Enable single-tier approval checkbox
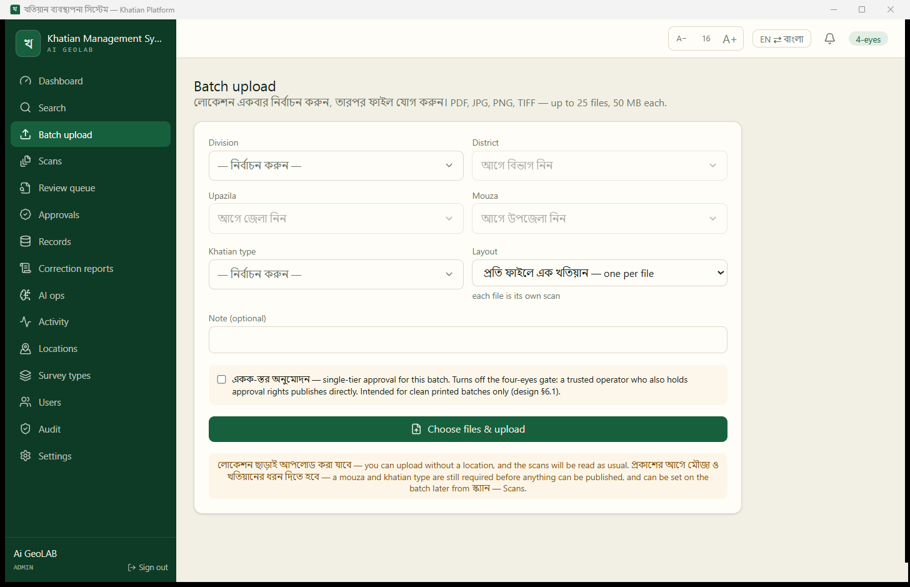This screenshot has width=910, height=587. [221, 379]
